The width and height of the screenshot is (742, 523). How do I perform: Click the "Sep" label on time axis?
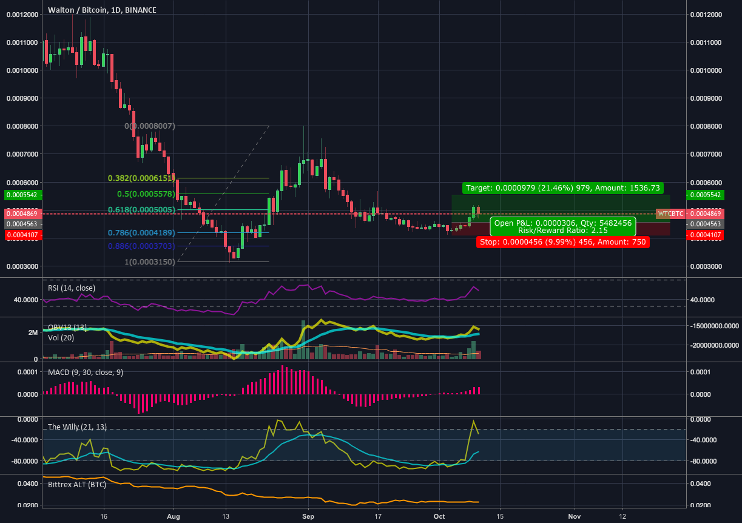[x=308, y=516]
